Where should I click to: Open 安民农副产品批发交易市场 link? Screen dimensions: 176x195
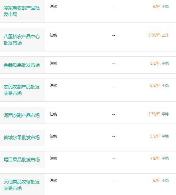click(x=22, y=90)
